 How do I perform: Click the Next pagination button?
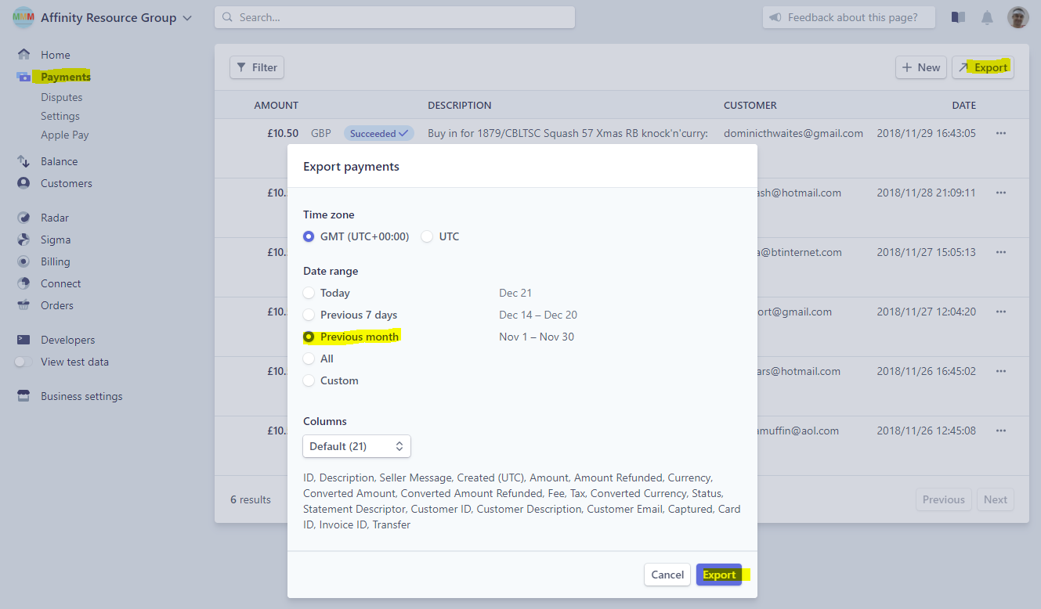[x=996, y=499]
